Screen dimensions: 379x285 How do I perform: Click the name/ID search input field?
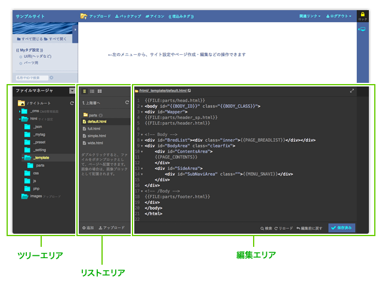pyautogui.click(x=32, y=78)
